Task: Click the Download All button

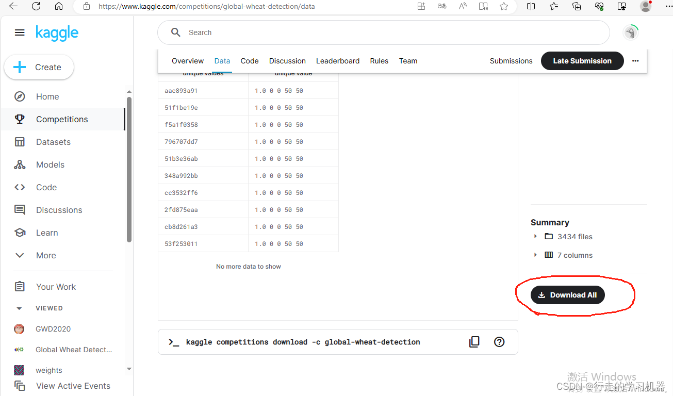Action: [567, 294]
